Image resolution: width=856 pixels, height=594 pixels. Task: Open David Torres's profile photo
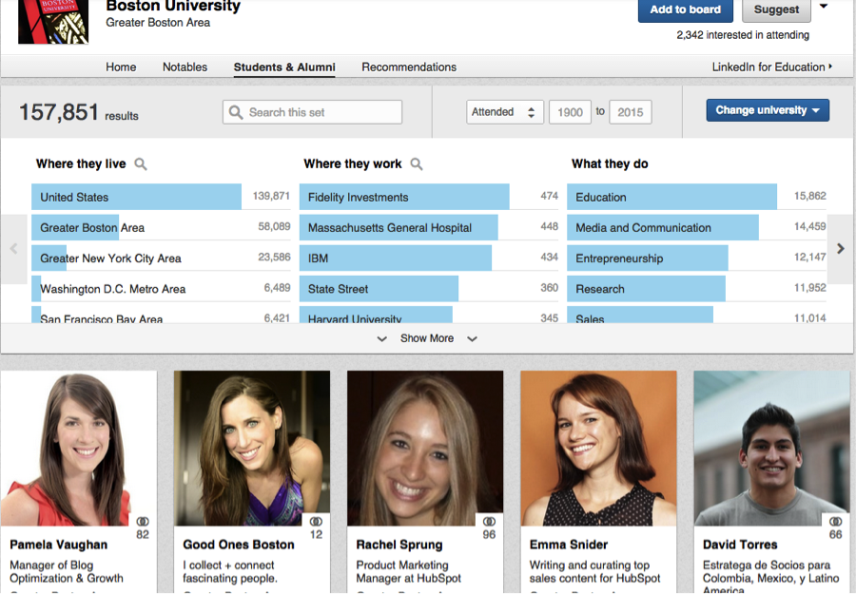(772, 449)
